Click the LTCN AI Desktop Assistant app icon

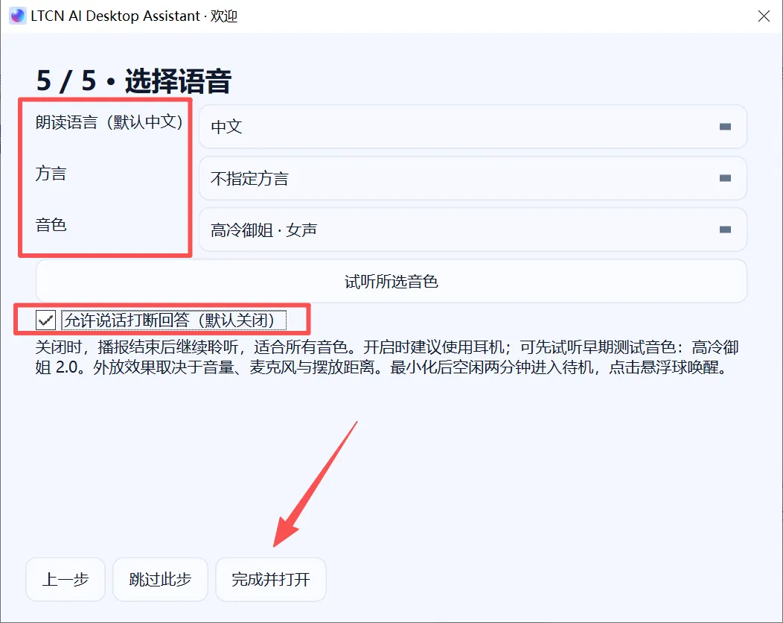click(17, 16)
